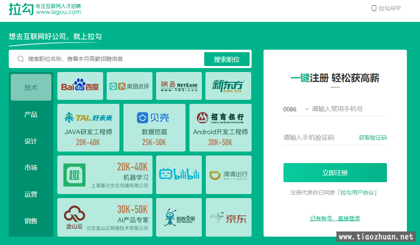Image resolution: width=420 pixels, height=245 pixels.
Task: Open the 拉勾用户协议 agreement link
Action: [x=357, y=192]
